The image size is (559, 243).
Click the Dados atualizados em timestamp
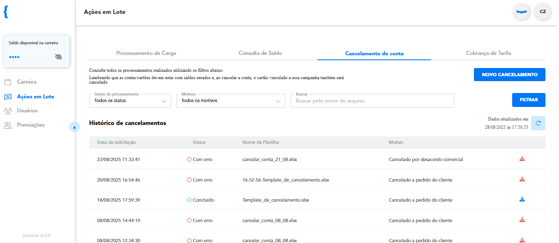pyautogui.click(x=506, y=123)
